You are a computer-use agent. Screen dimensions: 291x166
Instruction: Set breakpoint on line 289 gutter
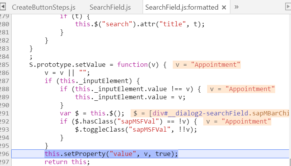[x=5, y=97]
